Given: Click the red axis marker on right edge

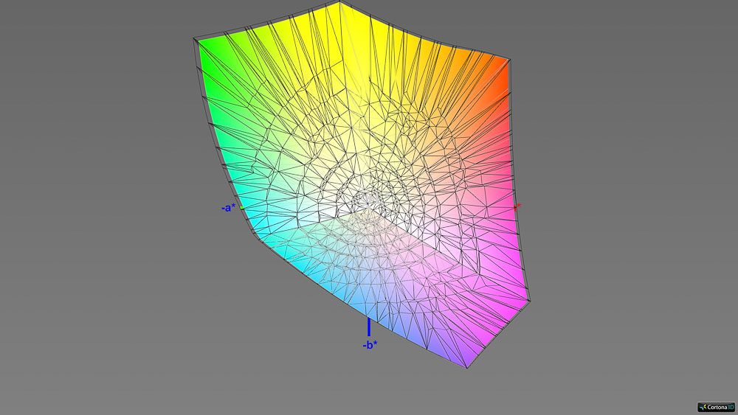Looking at the screenshot, I should click(x=517, y=206).
